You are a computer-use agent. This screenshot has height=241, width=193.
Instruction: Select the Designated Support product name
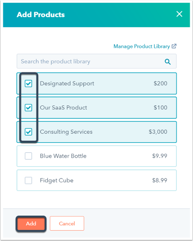tap(67, 83)
